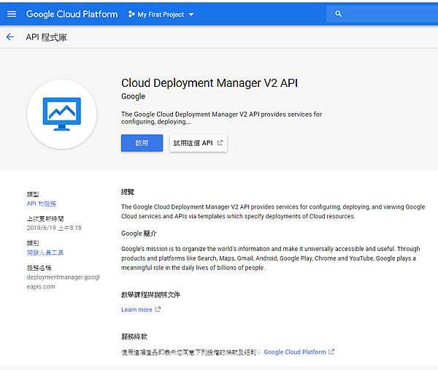Click the API 程式庫 page title

pos(47,36)
